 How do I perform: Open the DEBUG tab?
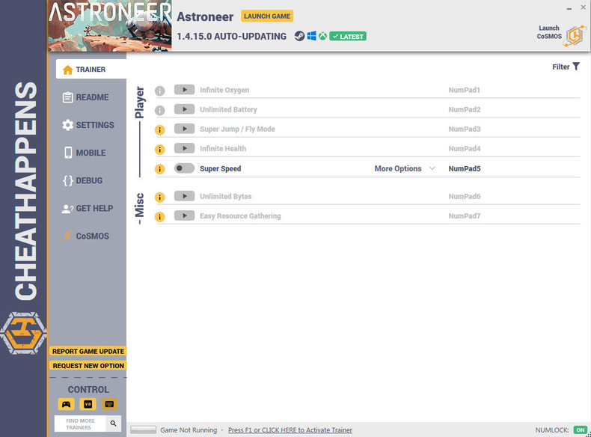pos(83,180)
